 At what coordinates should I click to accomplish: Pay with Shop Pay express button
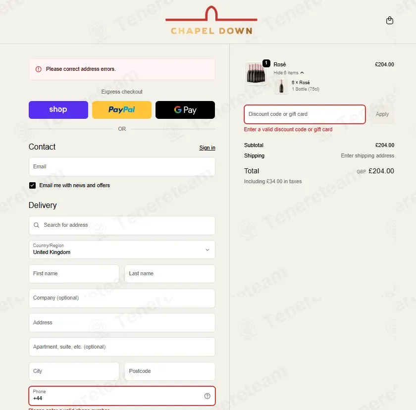[58, 110]
